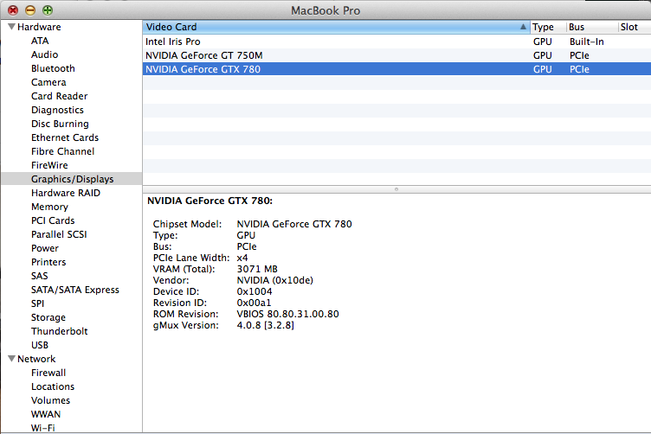Click the VRAM value 3071 MB

coord(257,269)
